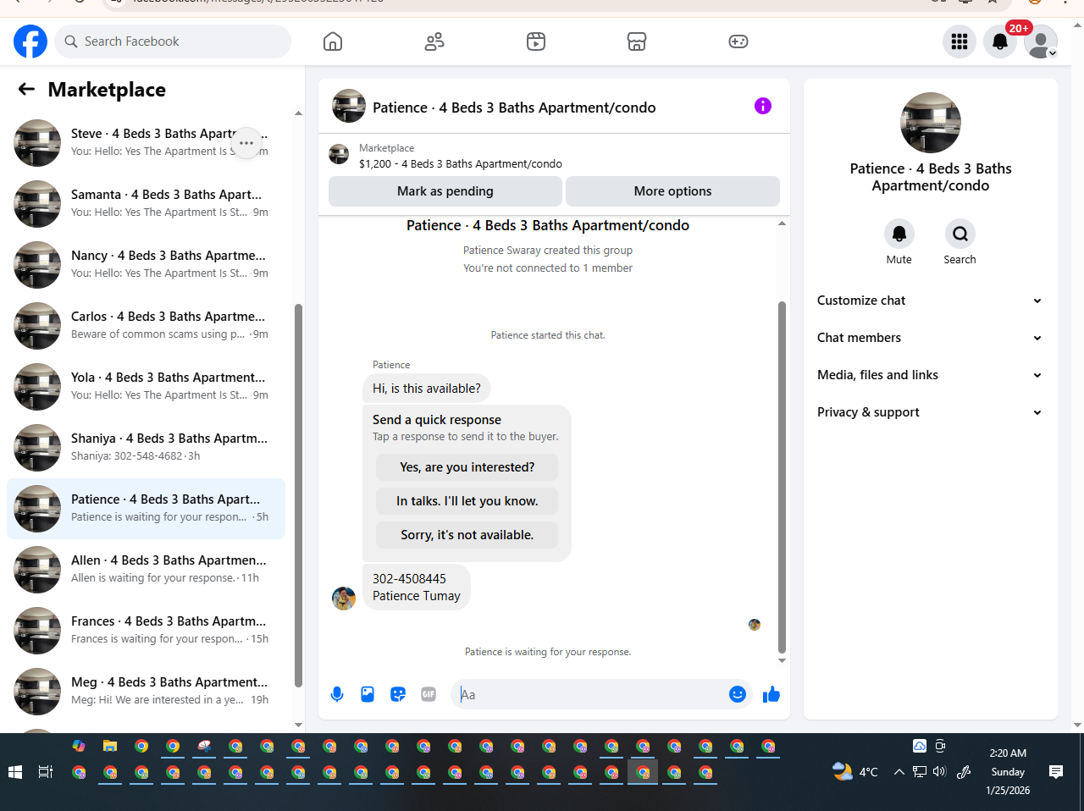The image size is (1084, 811).
Task: Open Shaniya's chat in the list
Action: 146,448
